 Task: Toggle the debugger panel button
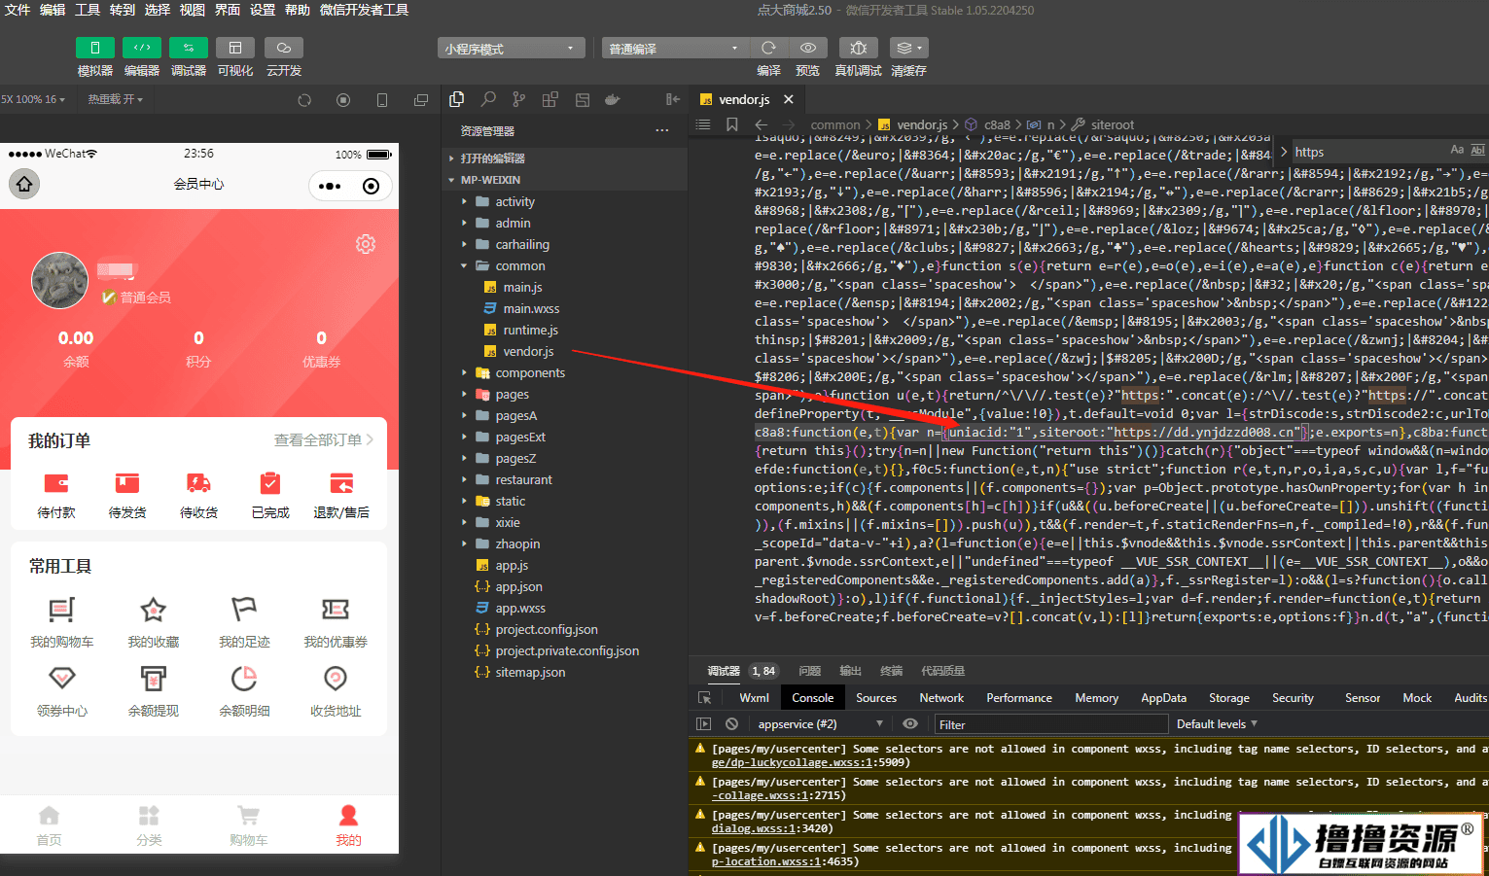(x=189, y=48)
